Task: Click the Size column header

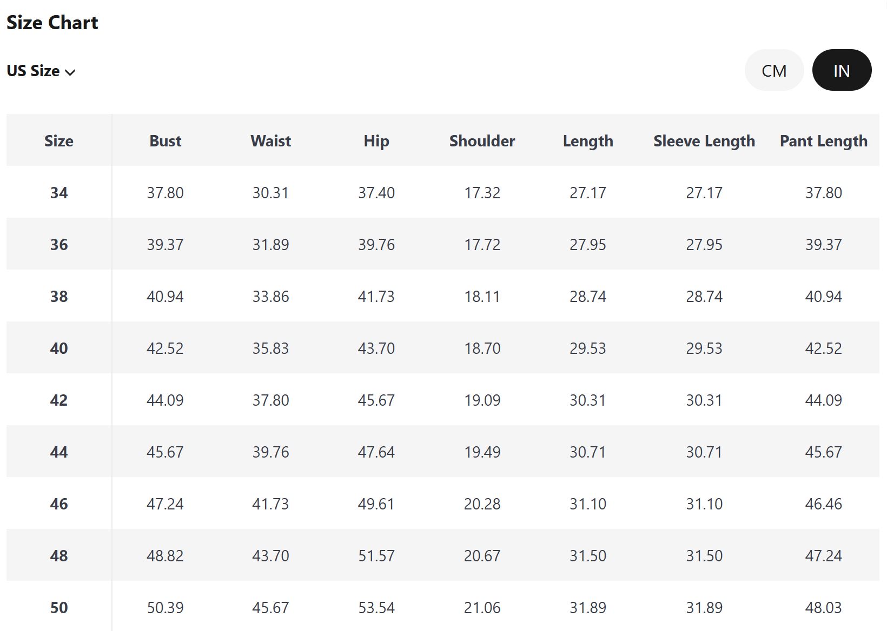Action: click(x=59, y=141)
